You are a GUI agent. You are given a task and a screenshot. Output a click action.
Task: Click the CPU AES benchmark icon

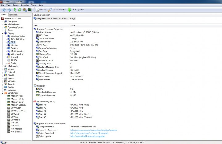(x=9, y=117)
